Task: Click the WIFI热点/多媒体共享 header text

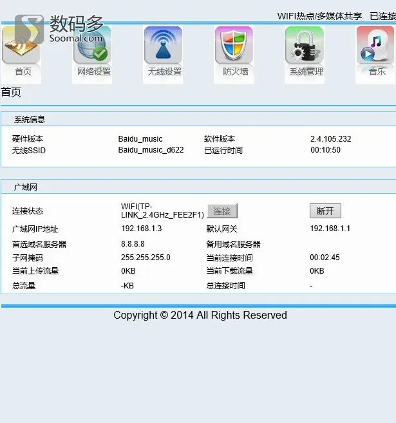Action: 319,16
